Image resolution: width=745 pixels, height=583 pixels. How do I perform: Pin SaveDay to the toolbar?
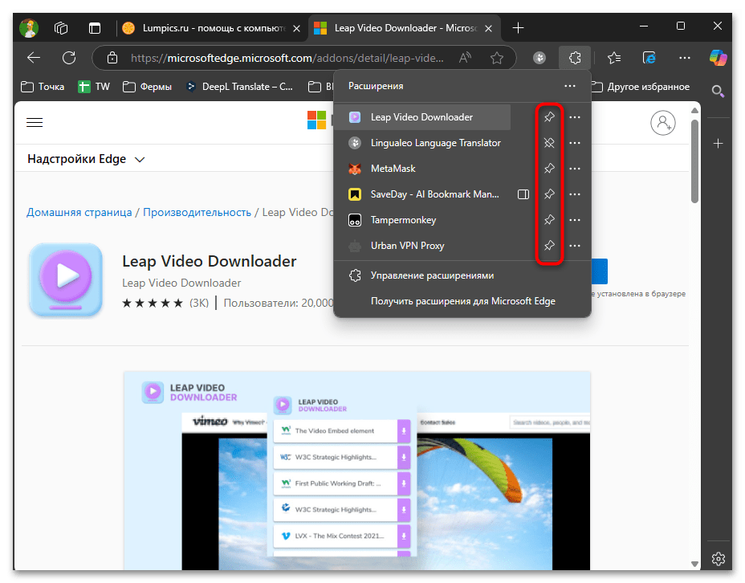549,194
